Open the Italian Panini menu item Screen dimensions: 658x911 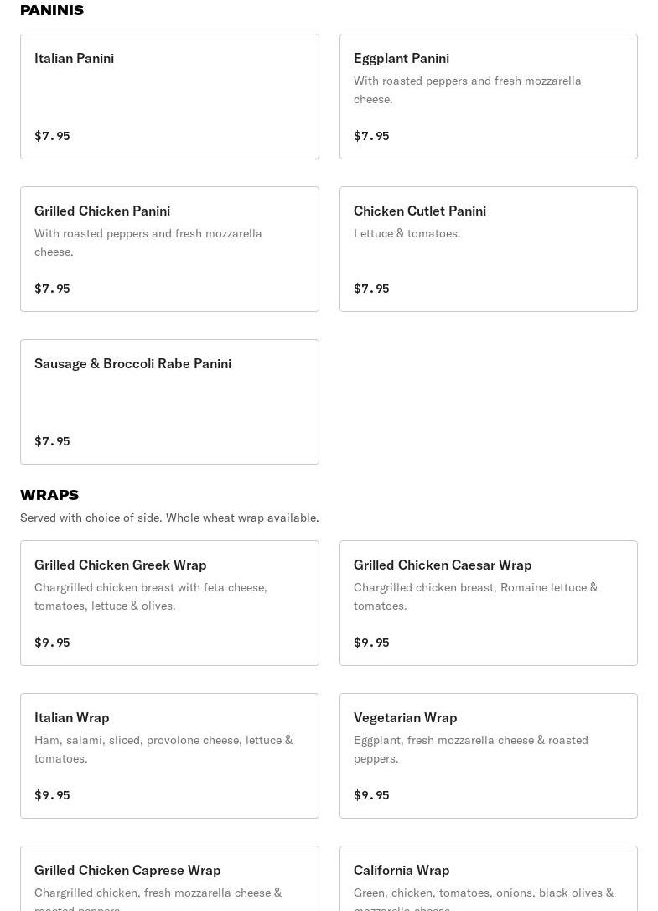tap(75, 59)
